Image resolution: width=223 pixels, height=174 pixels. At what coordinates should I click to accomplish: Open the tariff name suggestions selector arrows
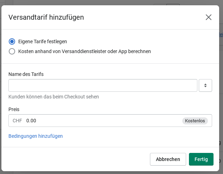(205, 85)
